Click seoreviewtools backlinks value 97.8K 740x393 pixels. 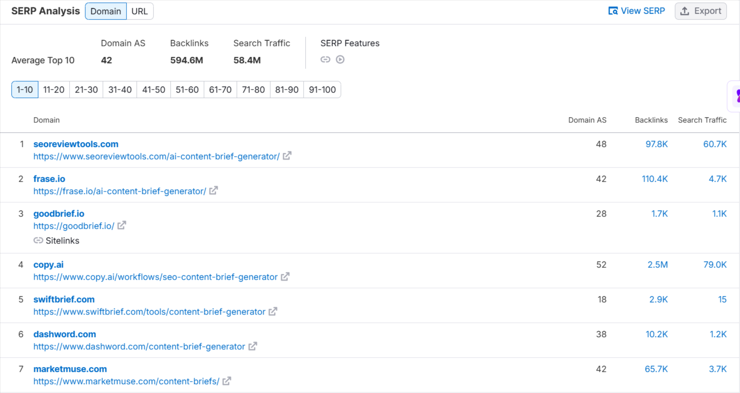657,144
